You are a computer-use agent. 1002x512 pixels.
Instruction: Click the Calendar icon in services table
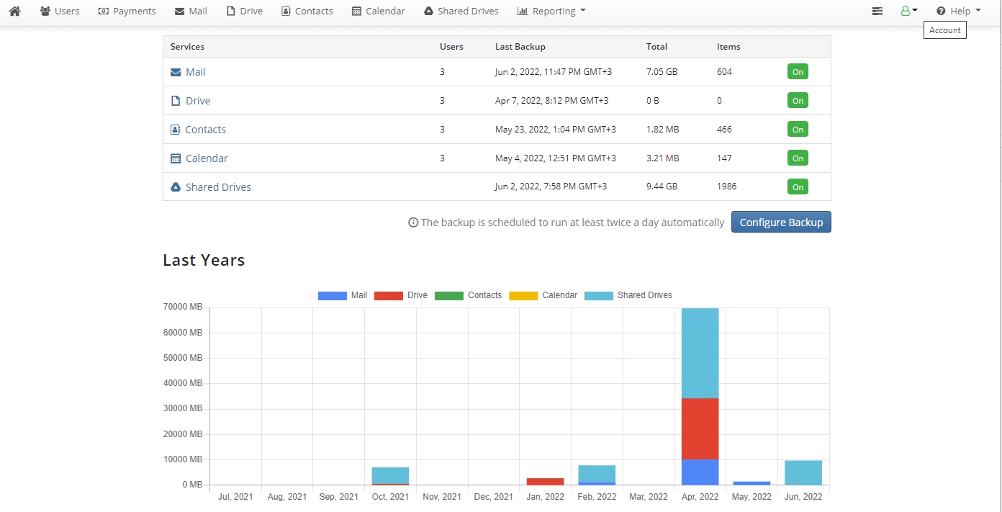176,158
